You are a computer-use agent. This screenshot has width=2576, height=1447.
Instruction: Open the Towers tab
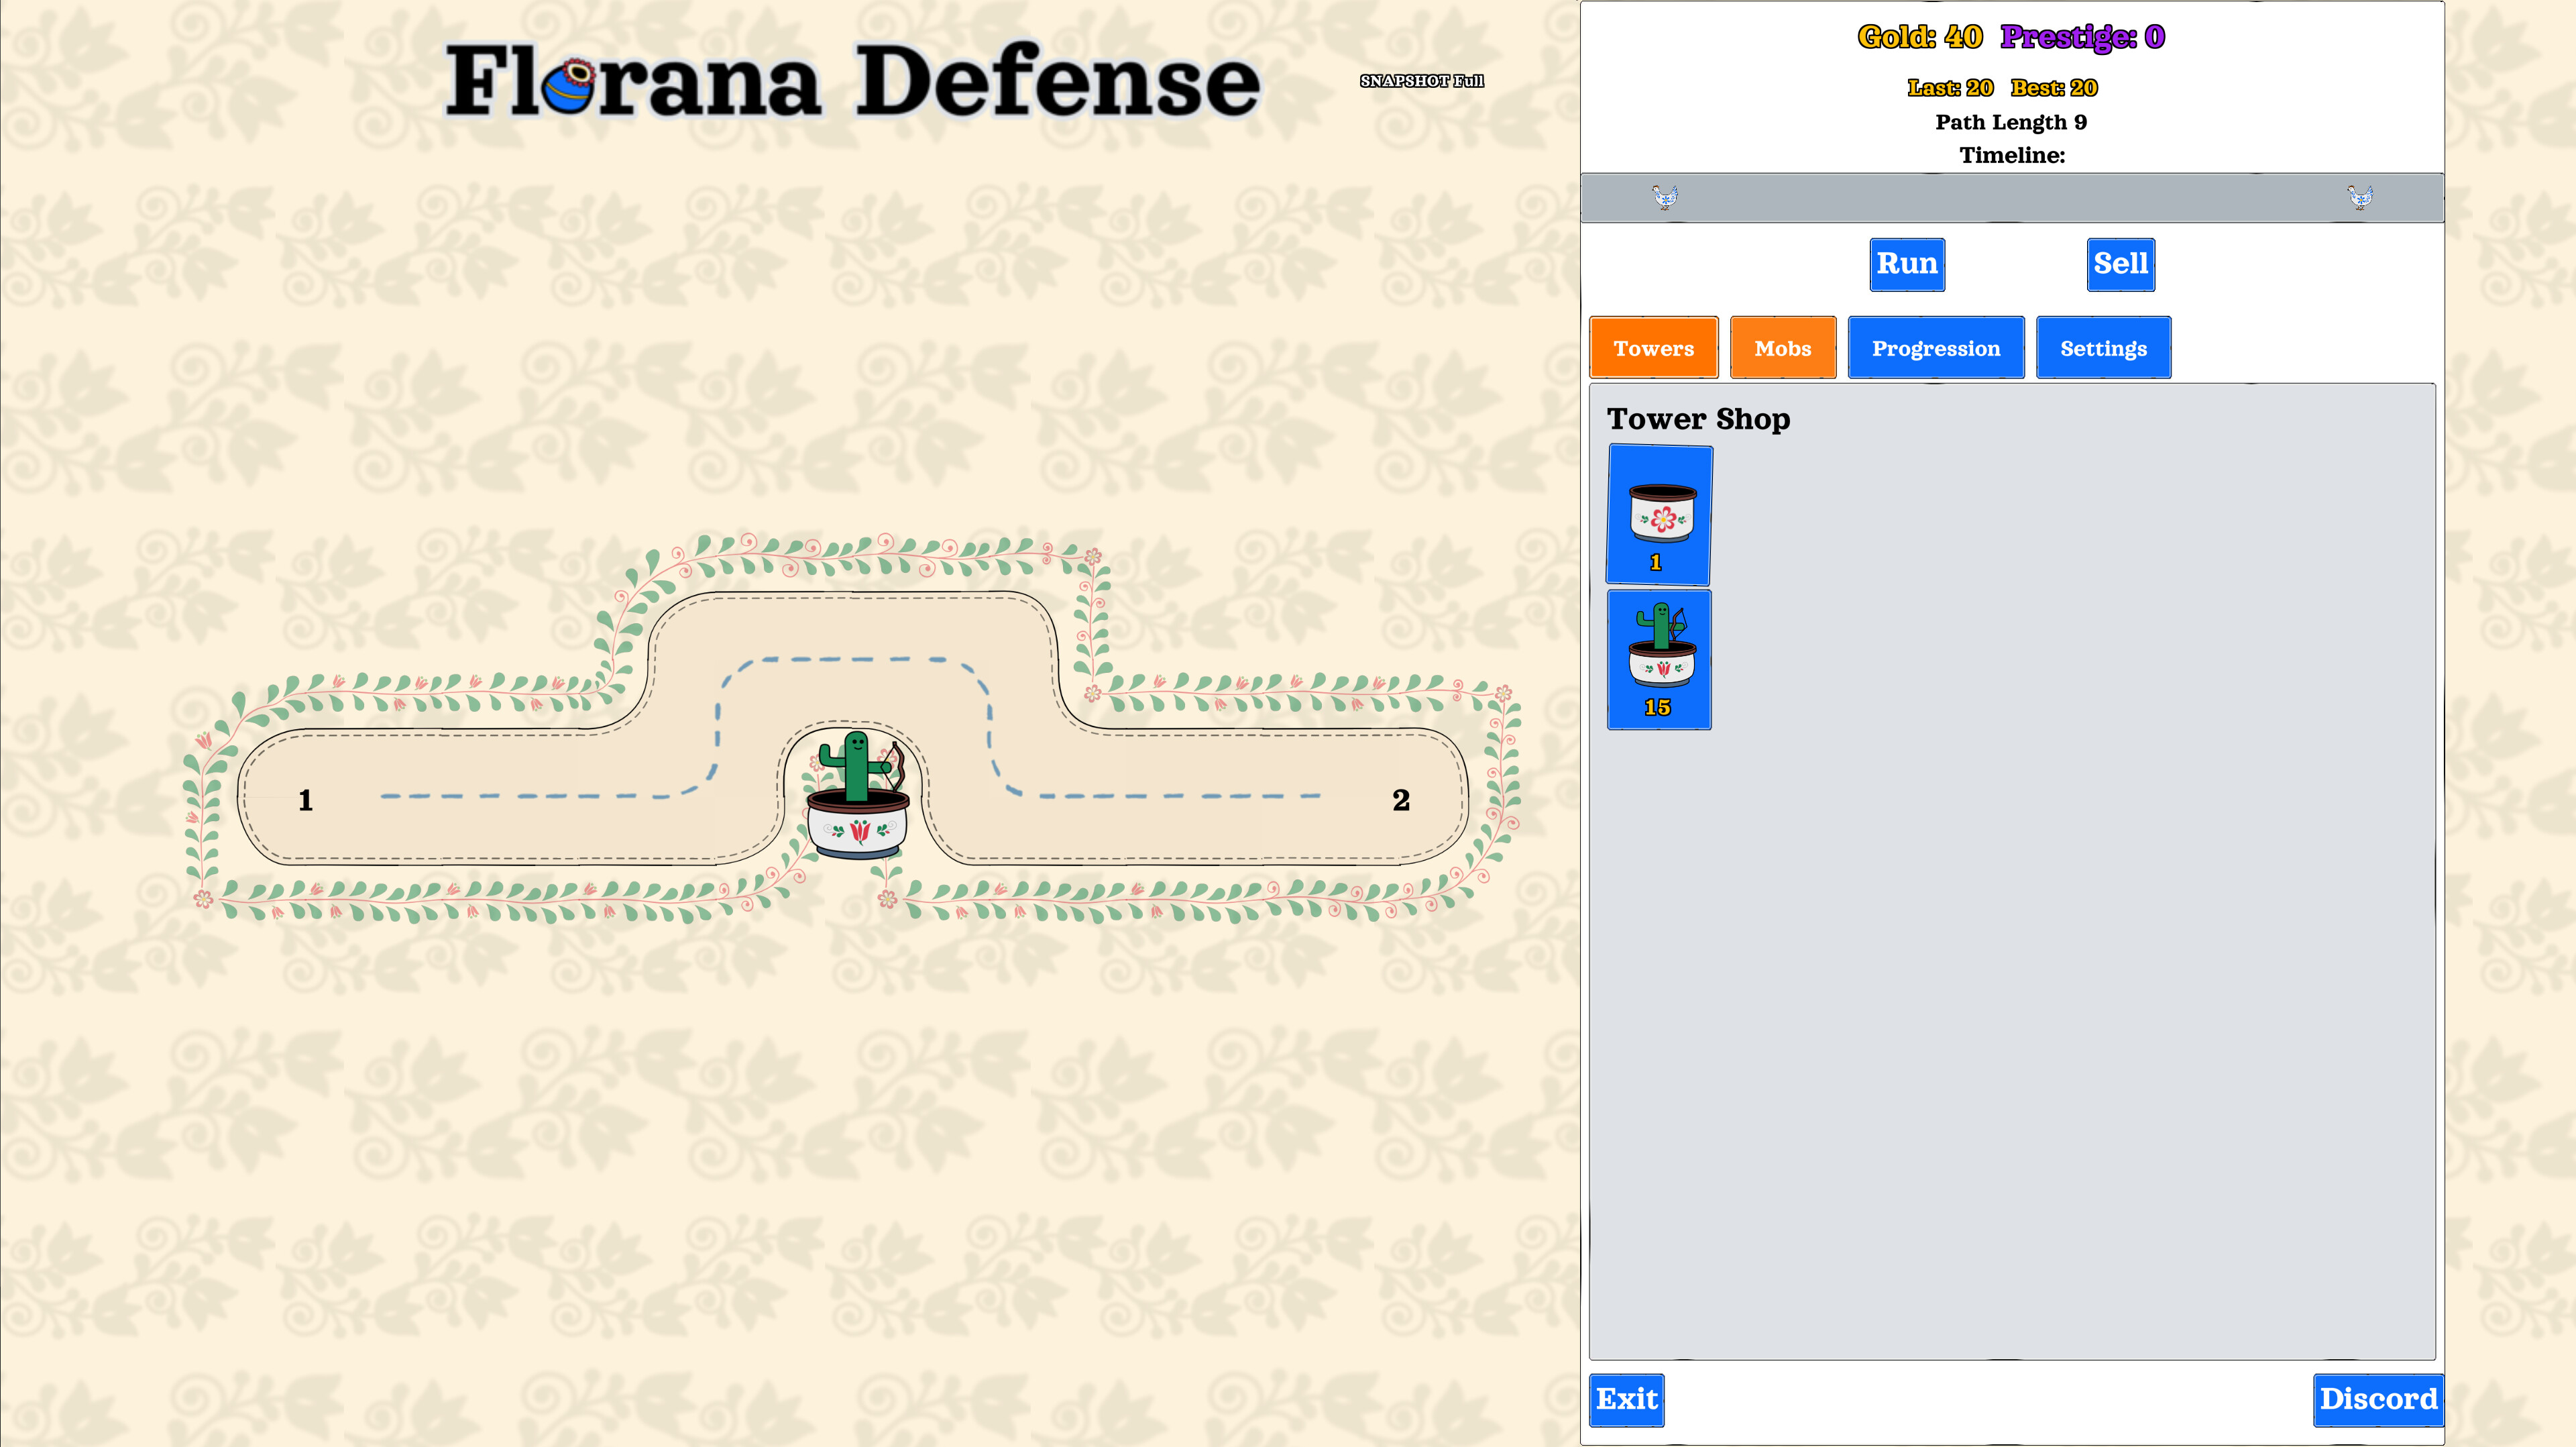1654,348
